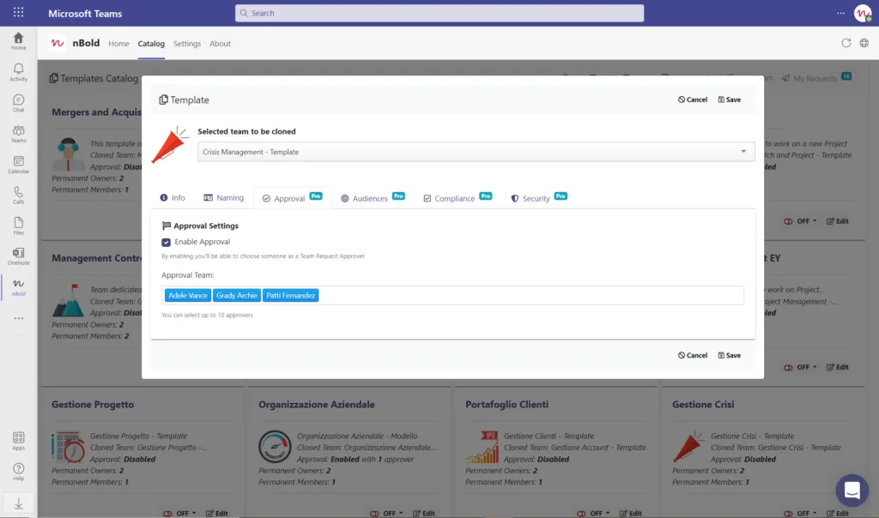Open Teams in the sidebar
Image resolution: width=879 pixels, height=518 pixels.
click(19, 133)
